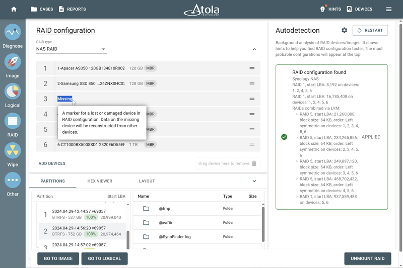
Task: Grab drag handle for device row 5
Action: coord(252,129)
